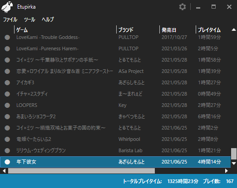The image size is (237, 188).
Task: Click horizontal scrollbar left arrow
Action: 4,171
